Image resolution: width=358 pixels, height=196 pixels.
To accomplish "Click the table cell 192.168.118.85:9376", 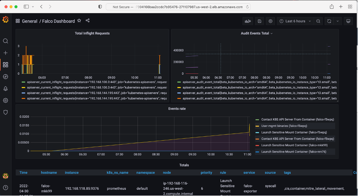I will [82, 188].
